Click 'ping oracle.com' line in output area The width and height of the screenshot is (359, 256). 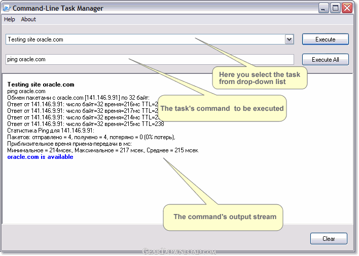pyautogui.click(x=26, y=91)
